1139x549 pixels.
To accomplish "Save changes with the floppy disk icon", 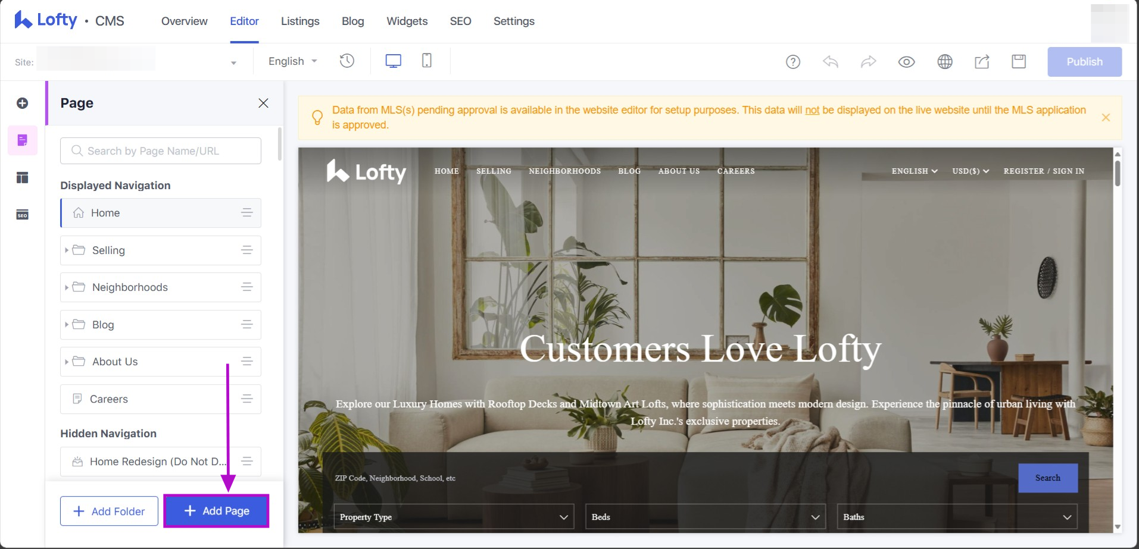I will 1019,61.
